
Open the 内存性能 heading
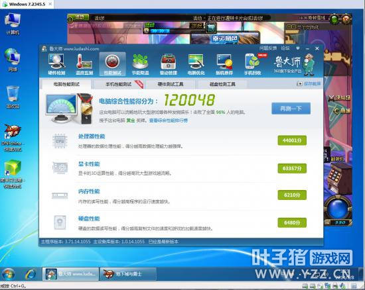click(89, 191)
